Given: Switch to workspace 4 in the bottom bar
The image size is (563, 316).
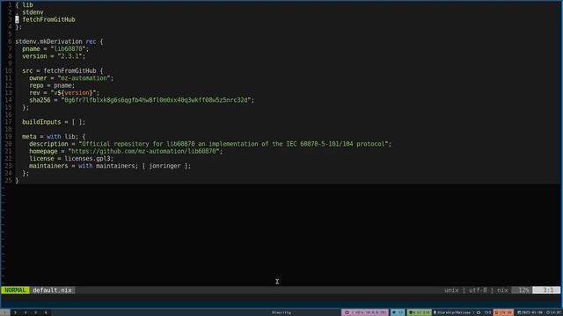Looking at the screenshot, I should (26, 312).
